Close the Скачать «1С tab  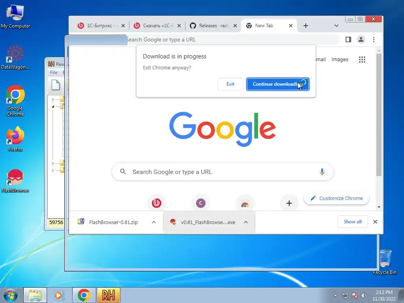(x=179, y=26)
